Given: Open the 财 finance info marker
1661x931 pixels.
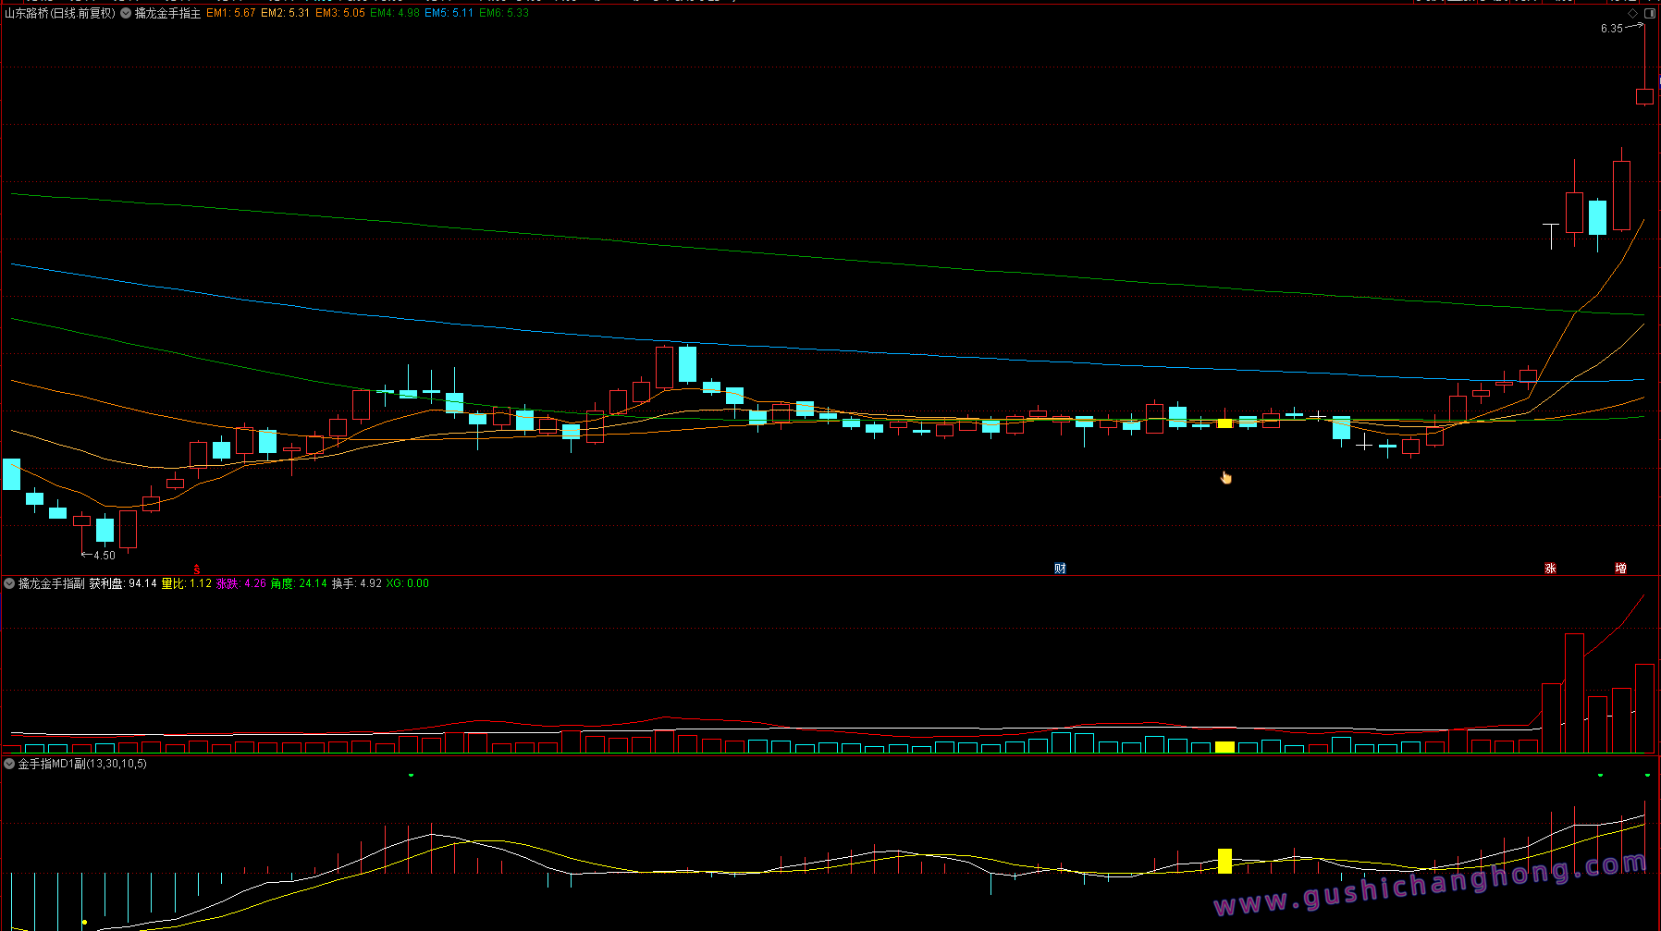Looking at the screenshot, I should 1060,568.
